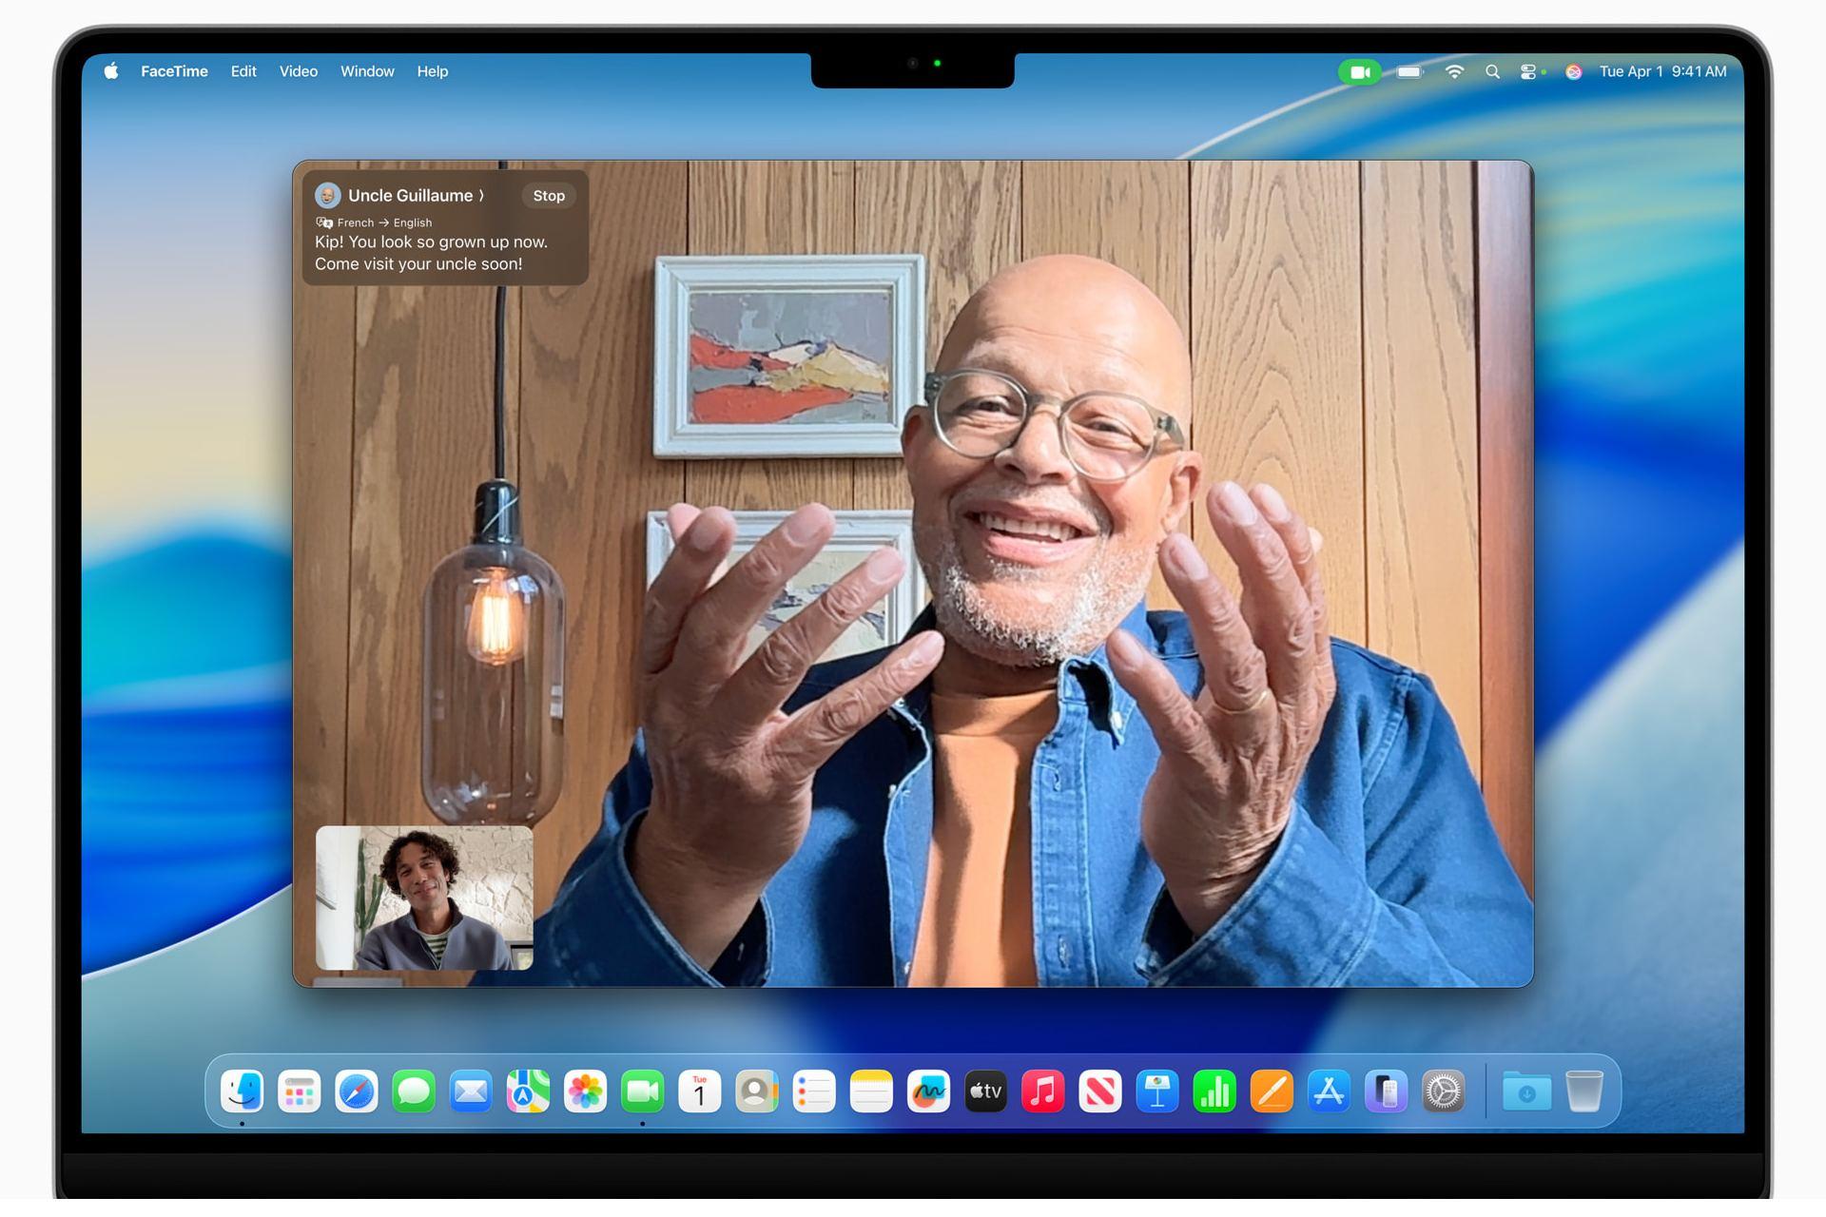Activate Siri from menu bar
The image size is (1826, 1217).
[x=1573, y=72]
